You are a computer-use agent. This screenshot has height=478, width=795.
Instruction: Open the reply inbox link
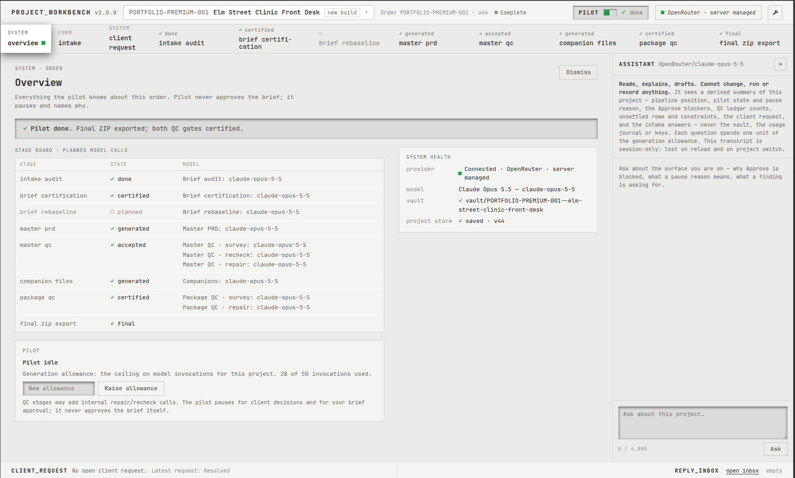[x=742, y=471]
